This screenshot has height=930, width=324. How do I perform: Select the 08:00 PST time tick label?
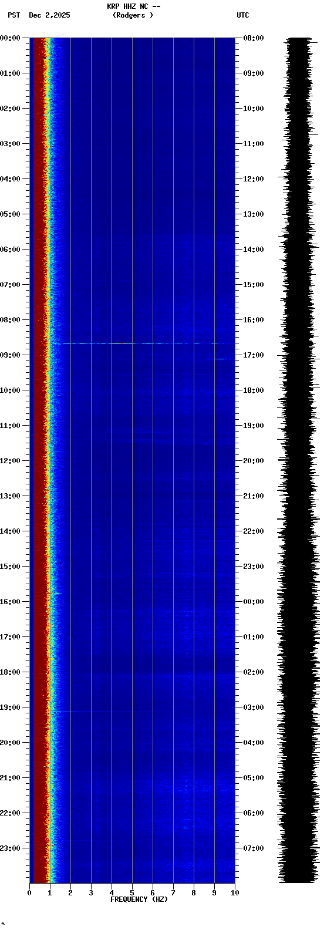[x=10, y=320]
